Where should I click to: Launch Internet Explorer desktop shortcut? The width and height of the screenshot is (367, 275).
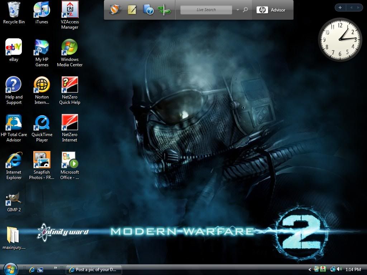pos(14,166)
